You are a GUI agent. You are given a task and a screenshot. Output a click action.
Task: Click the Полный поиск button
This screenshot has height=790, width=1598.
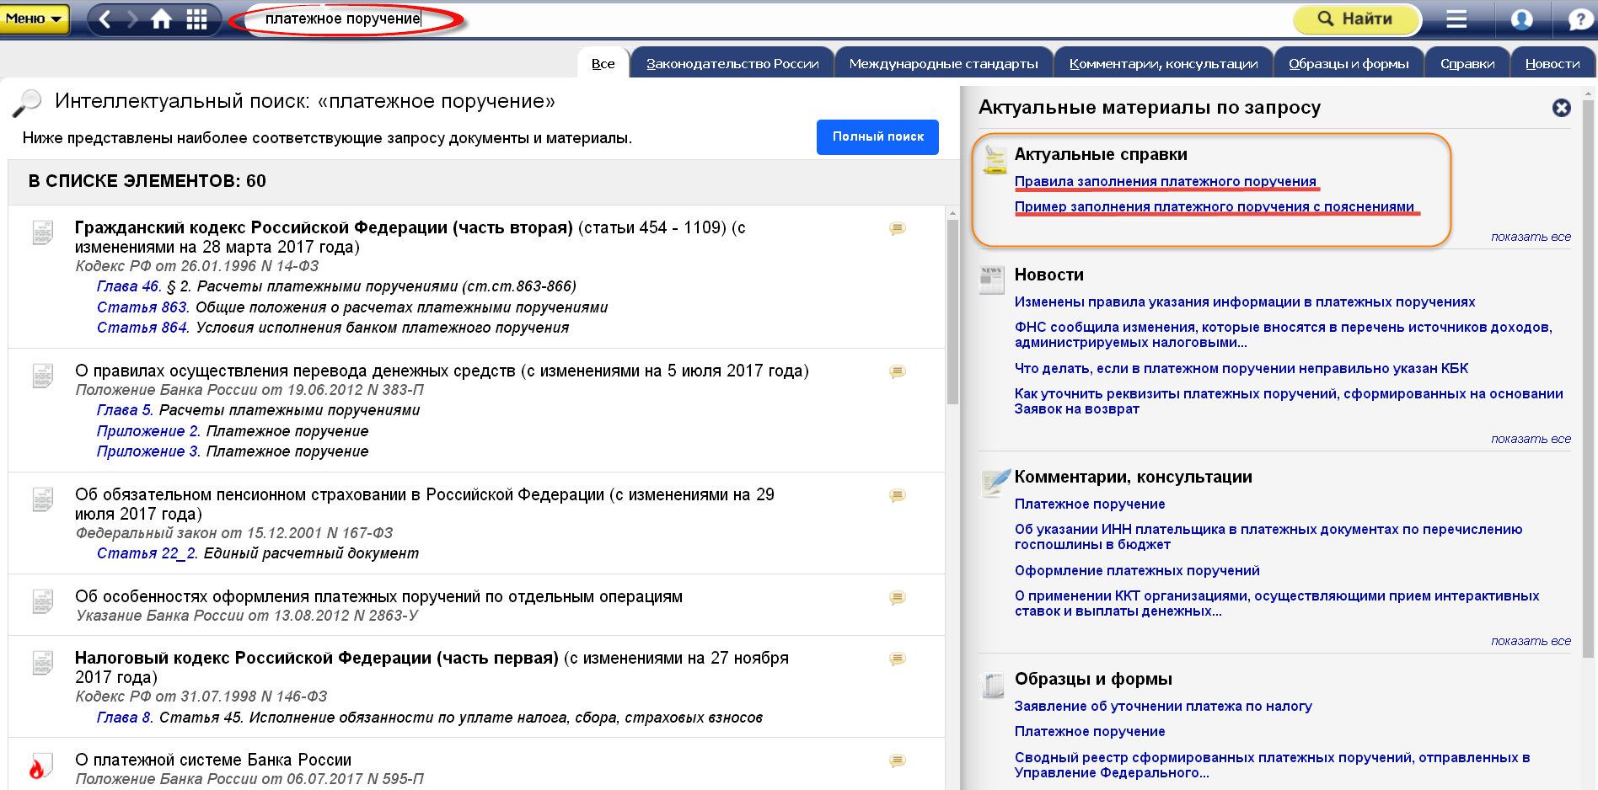(x=877, y=137)
